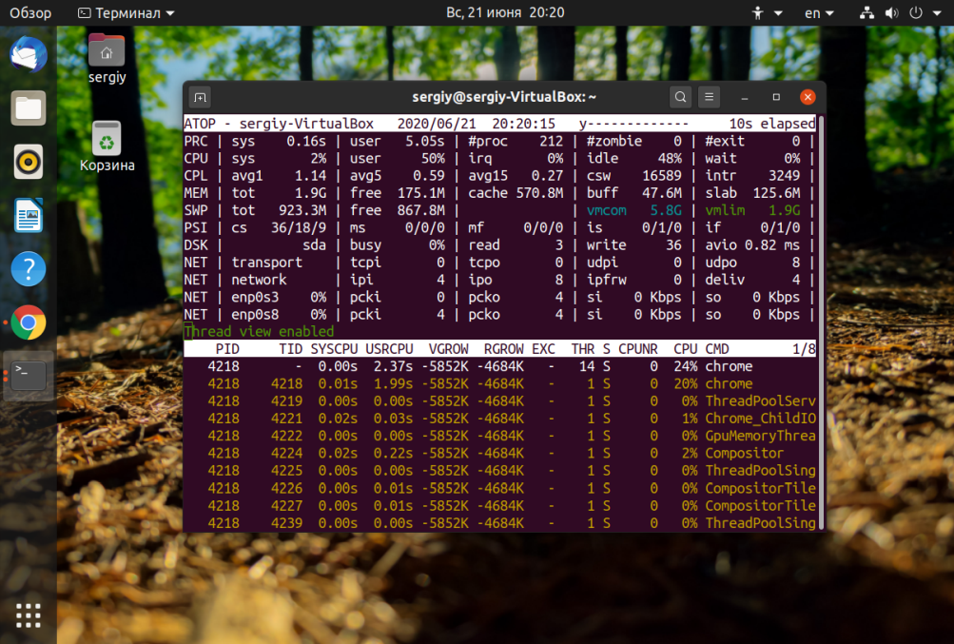Open the accessibility menu in top bar
The width and height of the screenshot is (954, 644).
pyautogui.click(x=766, y=13)
